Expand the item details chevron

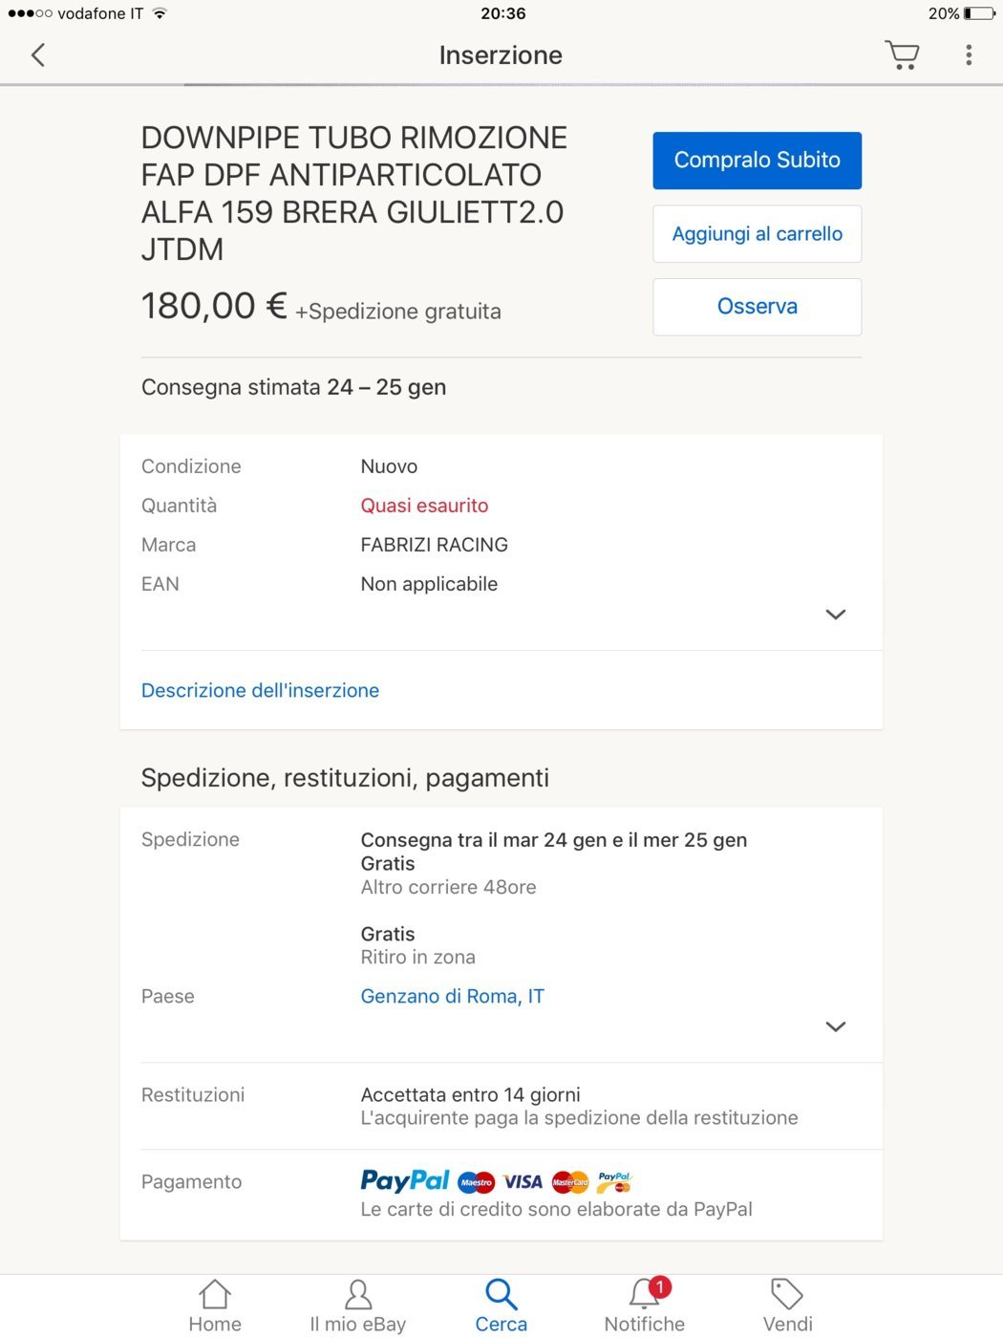836,615
